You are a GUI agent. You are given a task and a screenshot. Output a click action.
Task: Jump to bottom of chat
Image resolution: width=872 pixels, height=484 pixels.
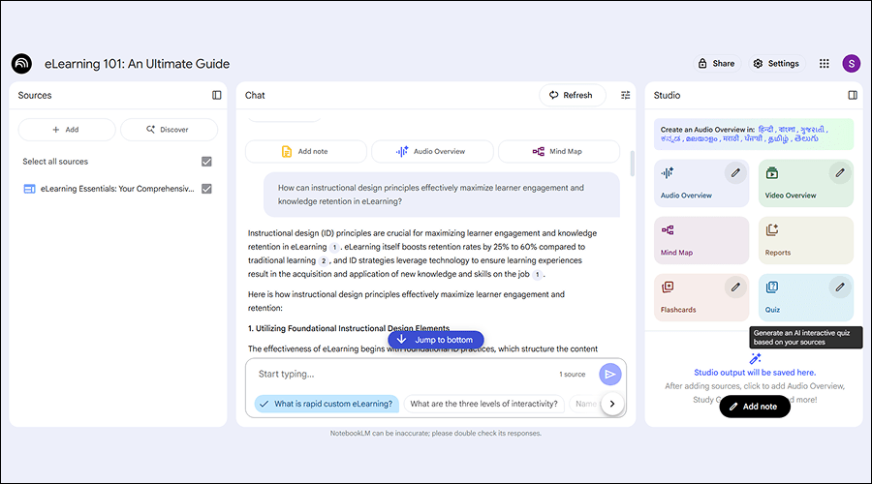tap(435, 340)
